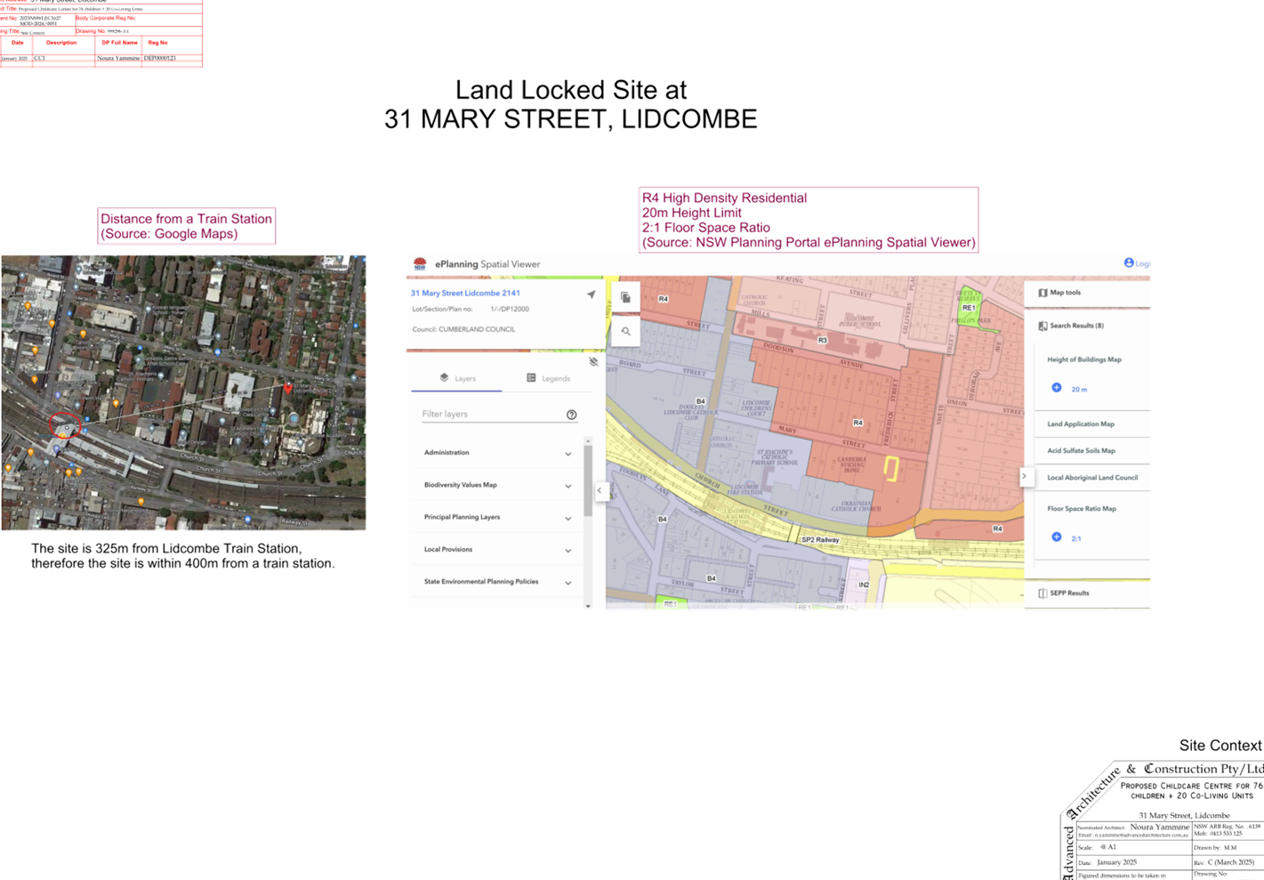Expand the Local Provisions layer group

[568, 550]
